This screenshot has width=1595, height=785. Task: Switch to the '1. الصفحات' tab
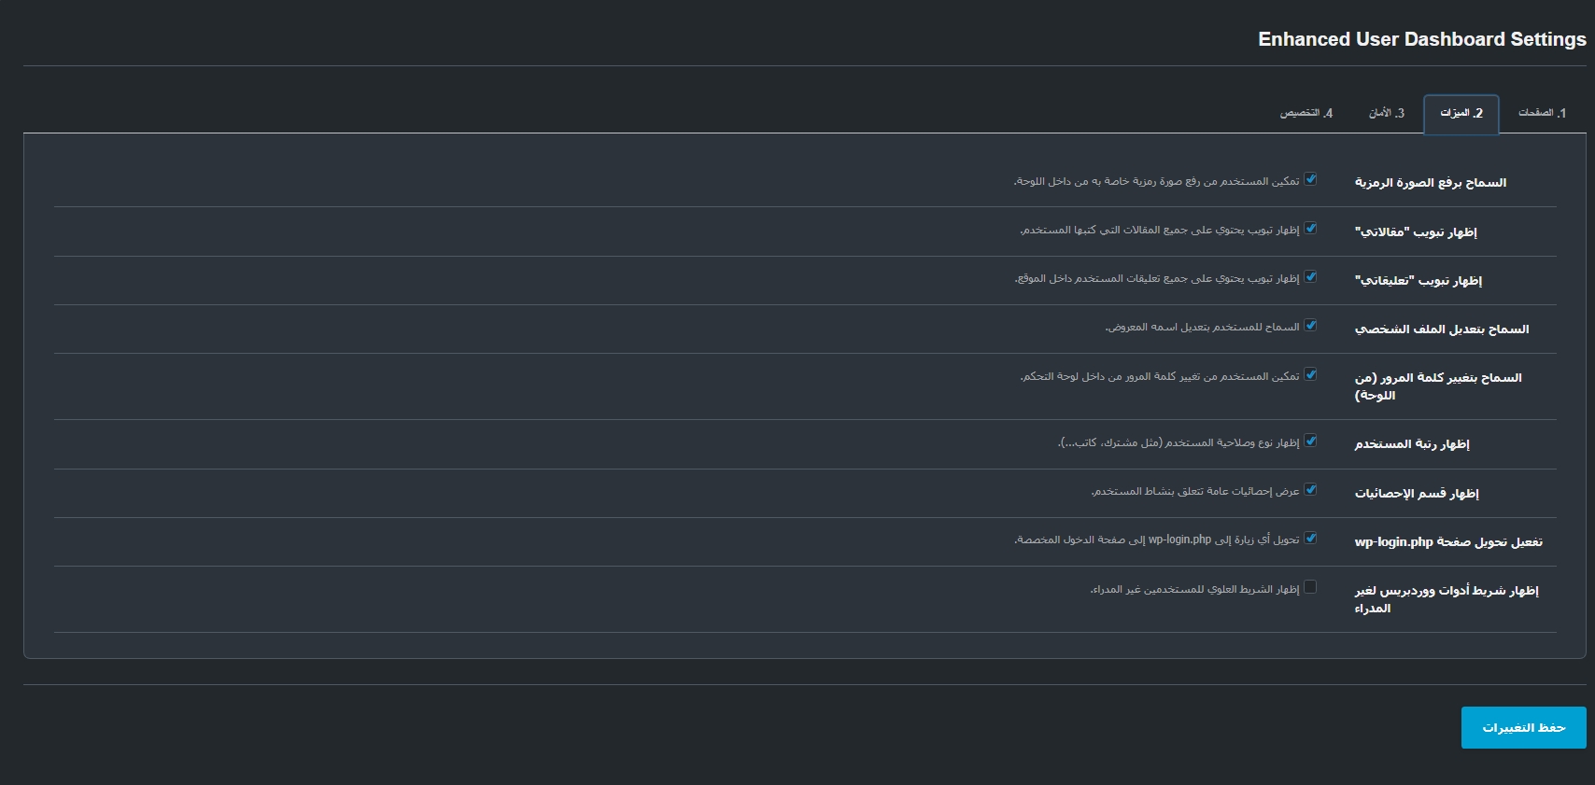(x=1542, y=113)
